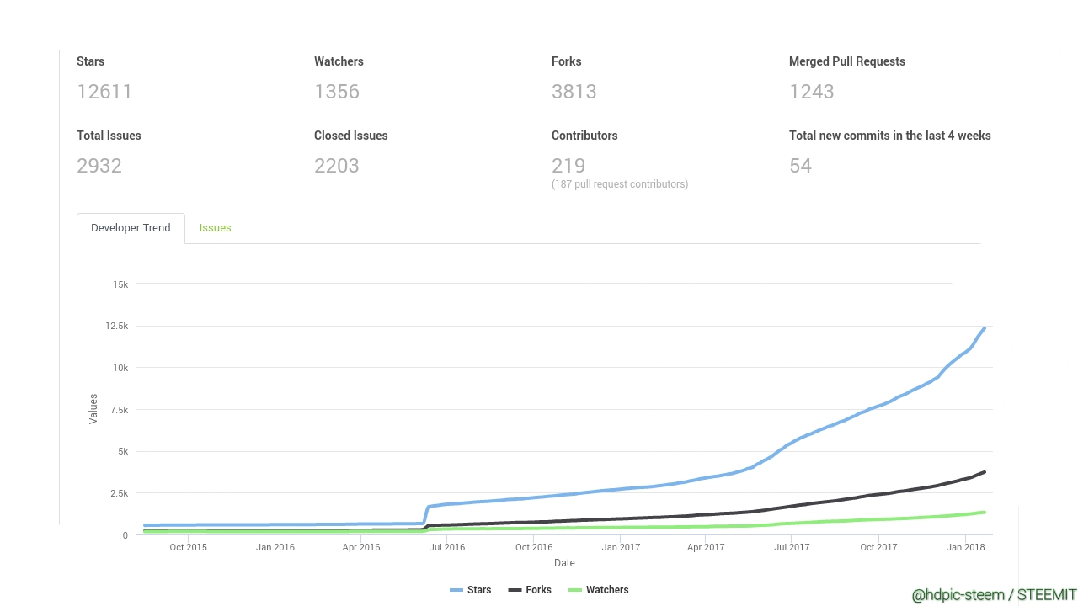Click the Forks count 3813
This screenshot has height=606, width=1078.
point(574,92)
